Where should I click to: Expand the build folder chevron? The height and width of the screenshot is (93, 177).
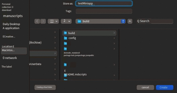pos(114,33)
